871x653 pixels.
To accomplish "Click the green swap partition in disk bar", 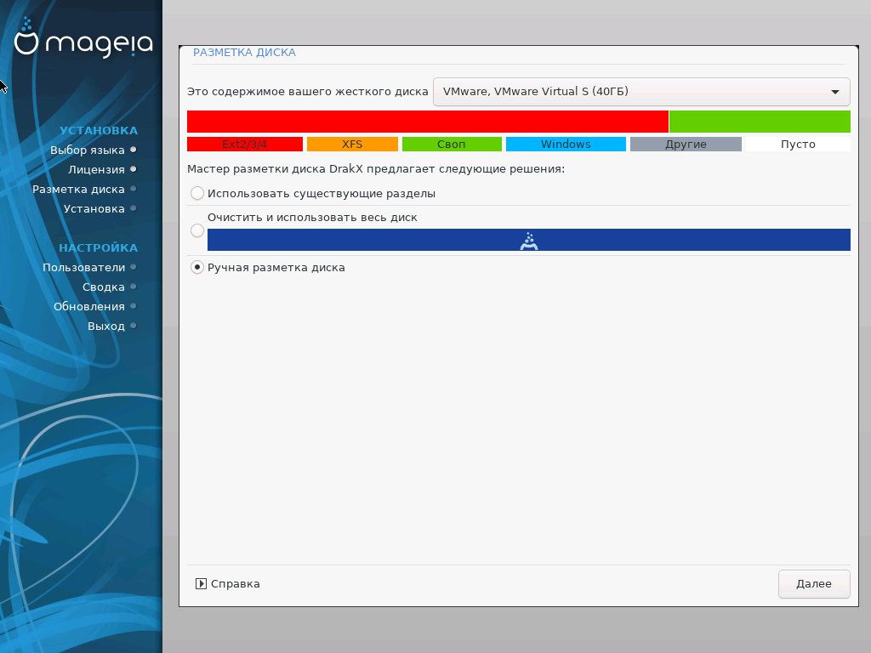I will (x=760, y=122).
